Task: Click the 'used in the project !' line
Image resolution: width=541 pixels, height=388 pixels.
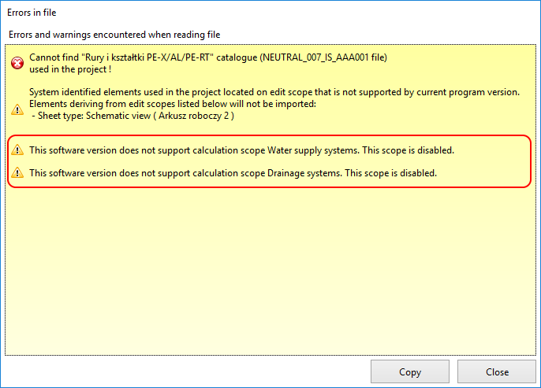Action: point(70,69)
